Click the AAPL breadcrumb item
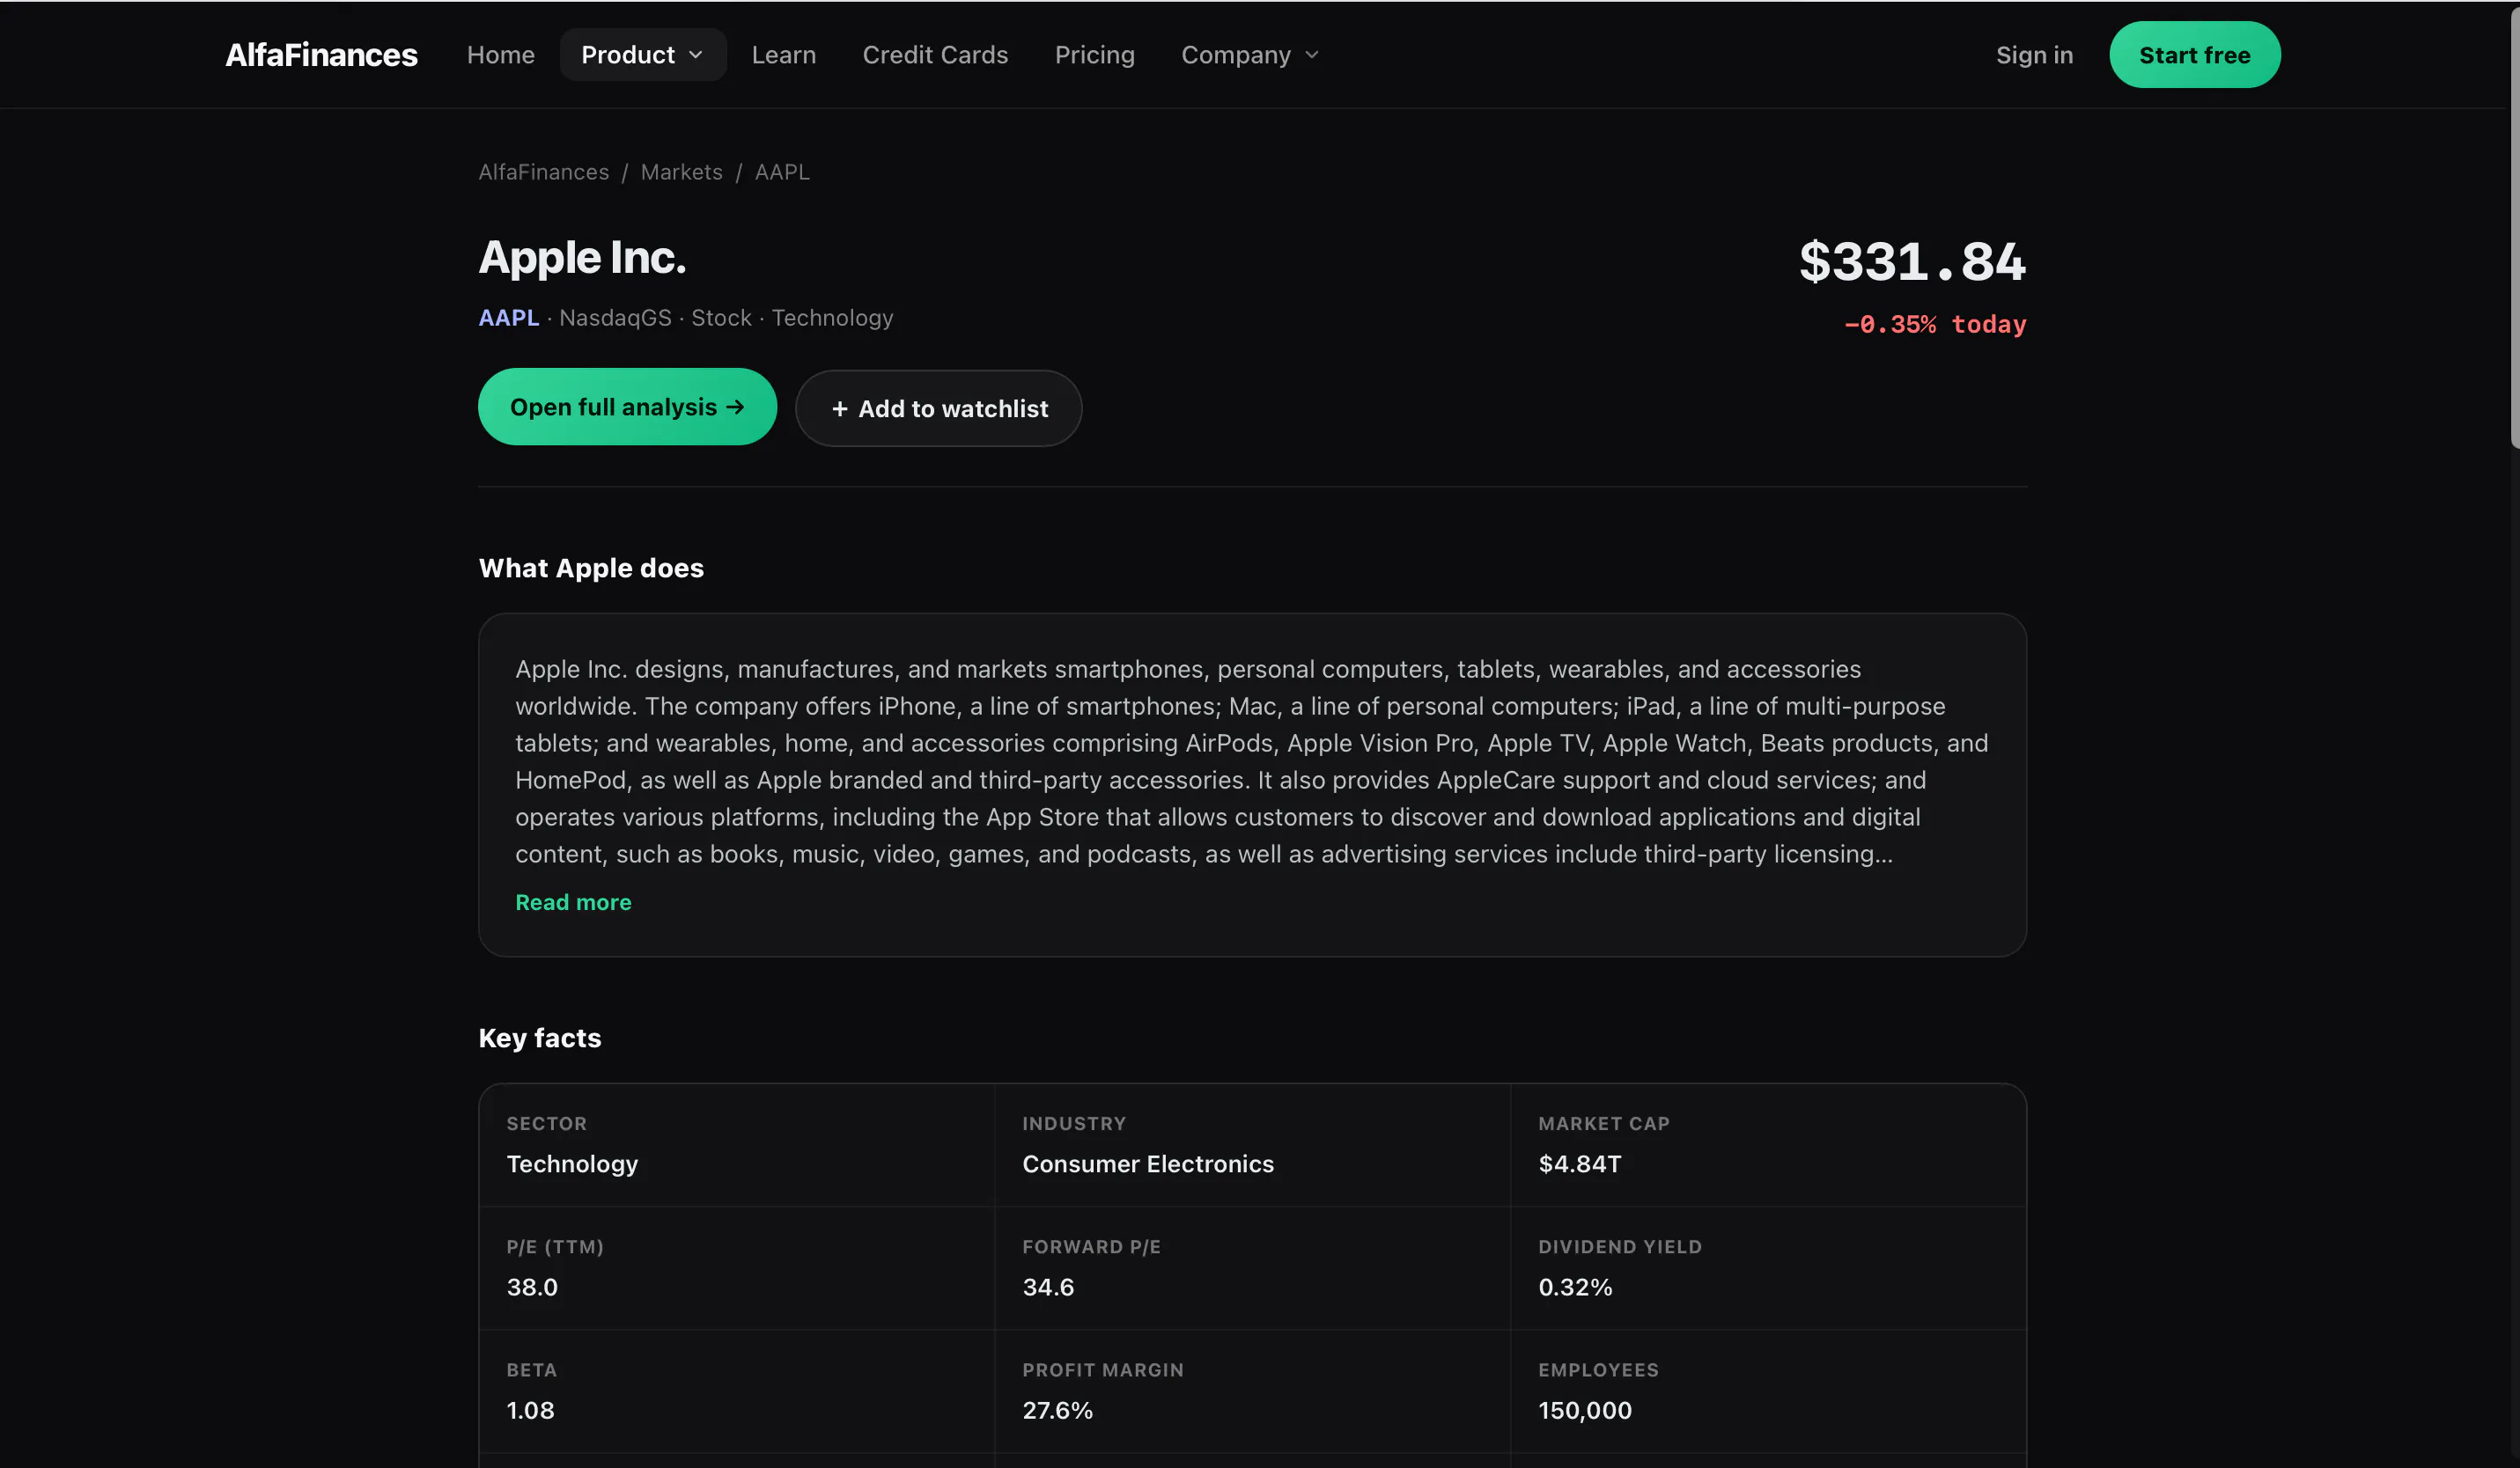The image size is (2520, 1468). (x=782, y=172)
